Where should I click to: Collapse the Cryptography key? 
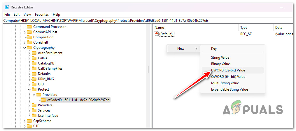[24, 48]
